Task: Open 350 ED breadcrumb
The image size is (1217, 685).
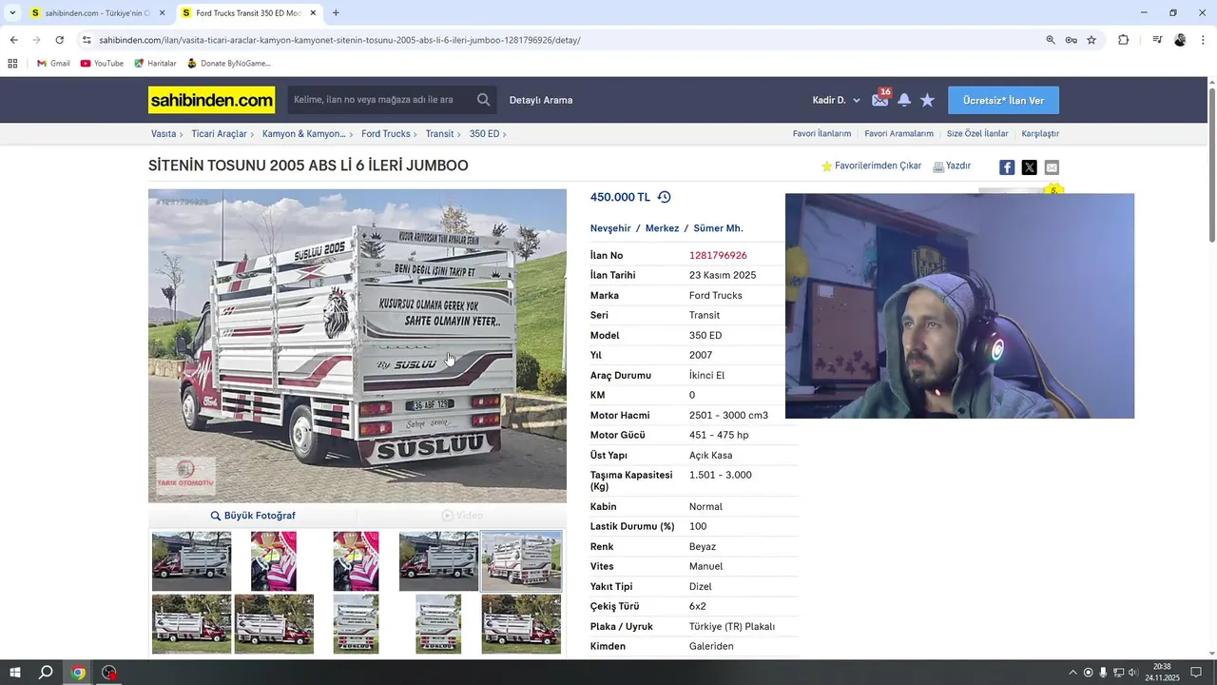Action: (x=484, y=134)
